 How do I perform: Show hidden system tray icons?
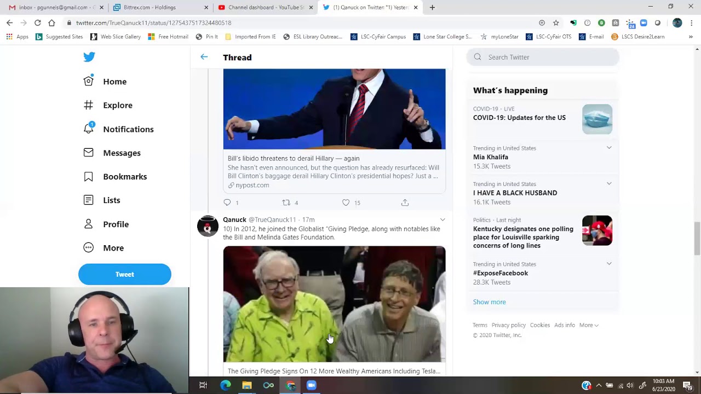pyautogui.click(x=599, y=385)
